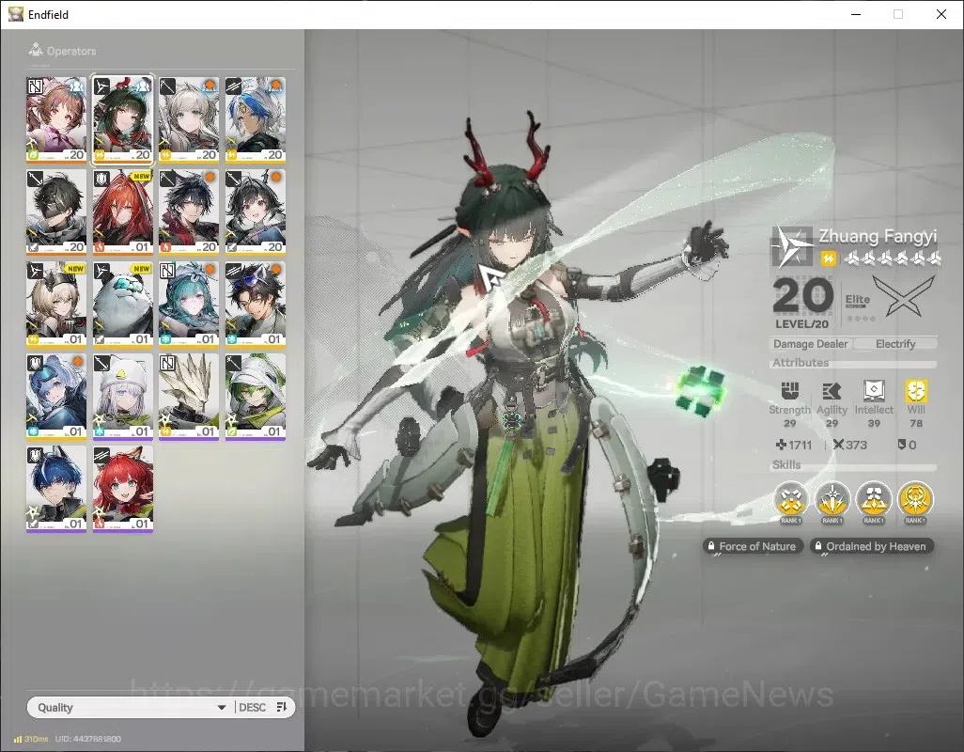Click Zhuang Fangyi's class emblem icon
This screenshot has width=964, height=752.
pos(791,246)
